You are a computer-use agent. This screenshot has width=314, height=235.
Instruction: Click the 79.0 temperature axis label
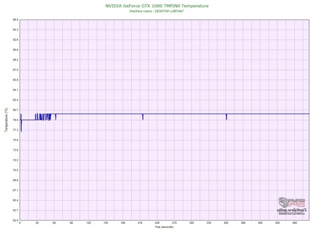tap(15, 120)
